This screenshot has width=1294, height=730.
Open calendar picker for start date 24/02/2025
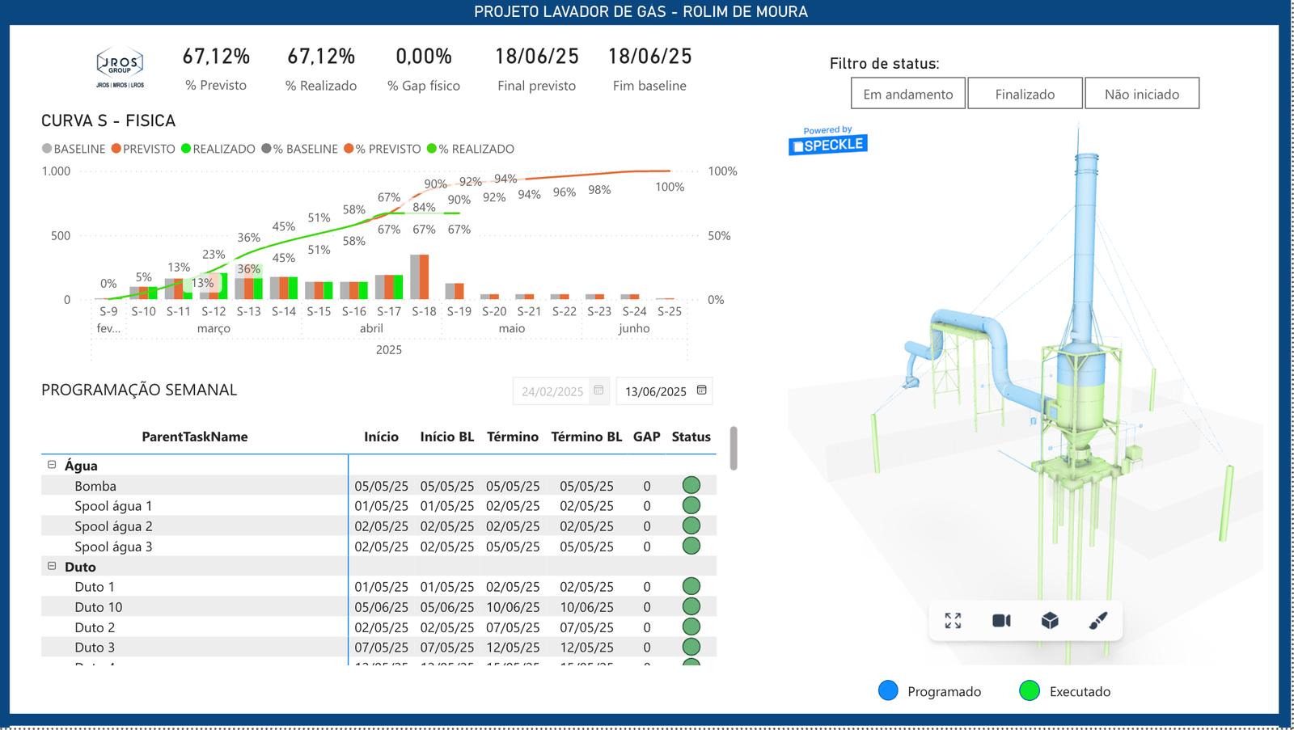point(598,390)
